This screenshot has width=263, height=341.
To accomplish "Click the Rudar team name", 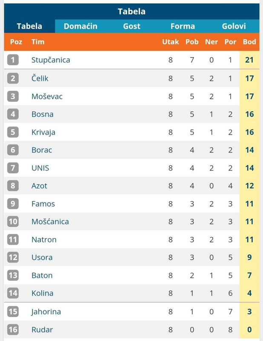I will pos(42,329).
